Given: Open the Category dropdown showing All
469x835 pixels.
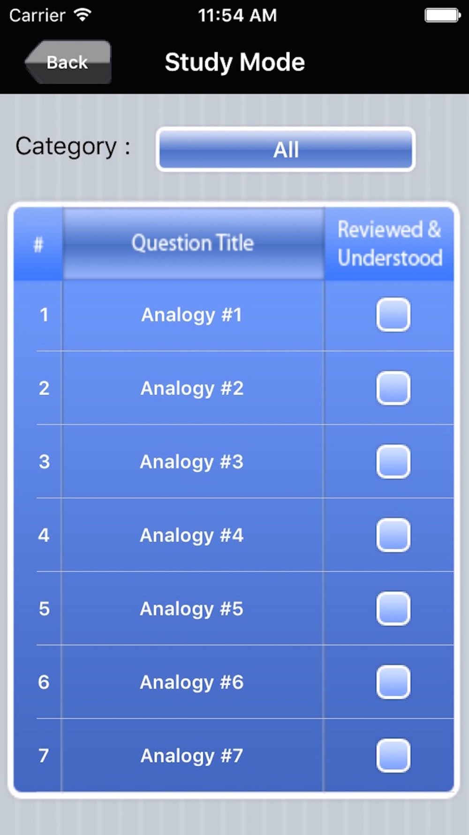Looking at the screenshot, I should coord(286,149).
